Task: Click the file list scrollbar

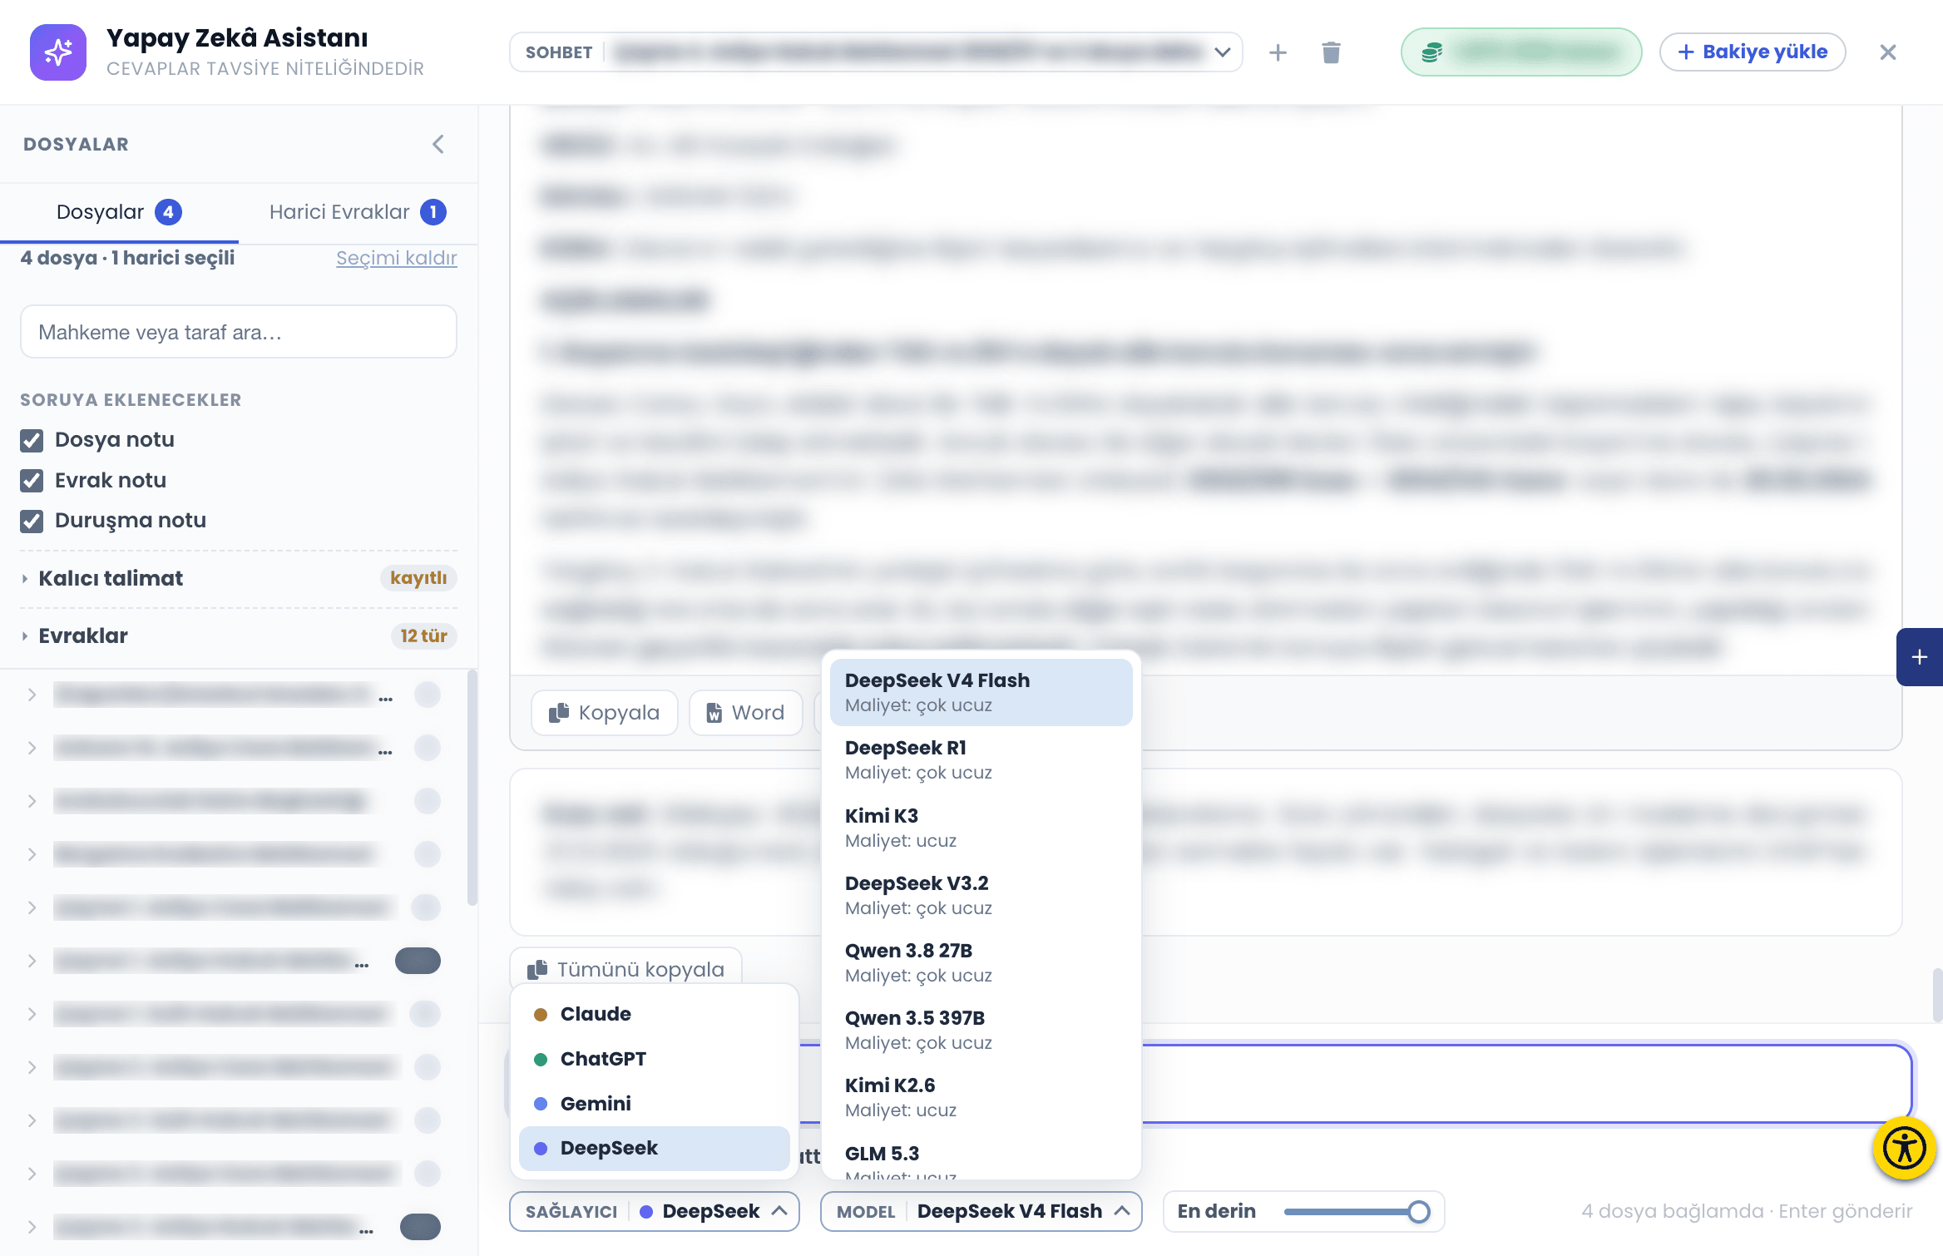Action: (472, 788)
